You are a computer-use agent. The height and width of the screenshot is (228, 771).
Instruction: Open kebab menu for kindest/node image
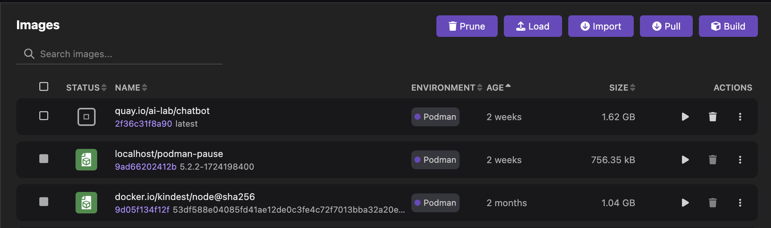pos(740,203)
